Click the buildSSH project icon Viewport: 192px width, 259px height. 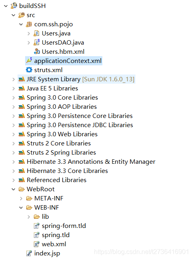click(14, 6)
